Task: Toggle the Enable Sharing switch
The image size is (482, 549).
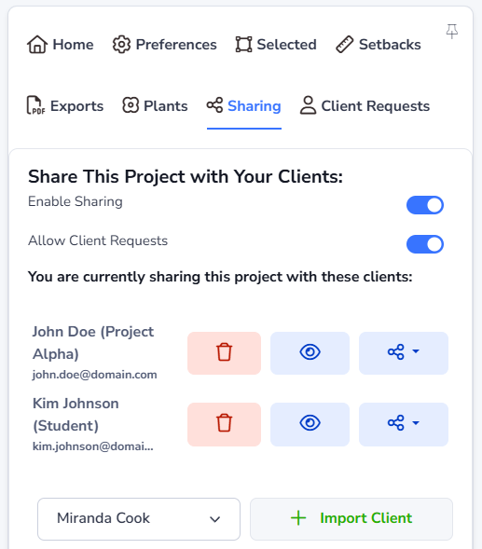Action: tap(425, 205)
